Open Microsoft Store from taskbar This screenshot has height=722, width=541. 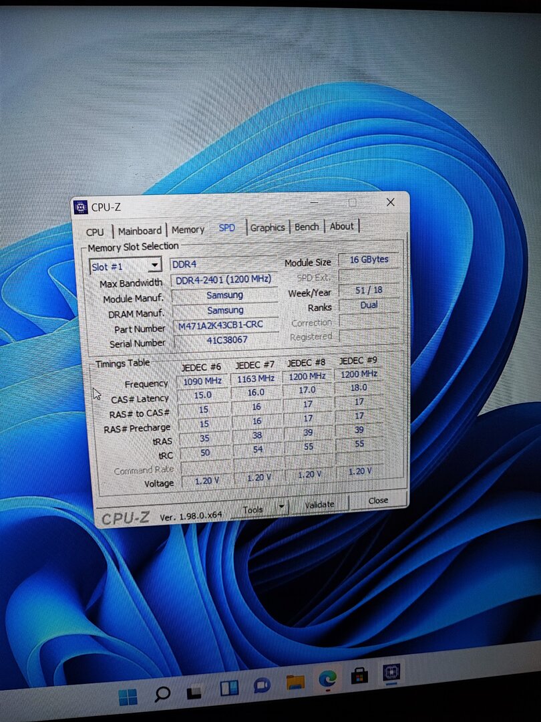[x=359, y=676]
